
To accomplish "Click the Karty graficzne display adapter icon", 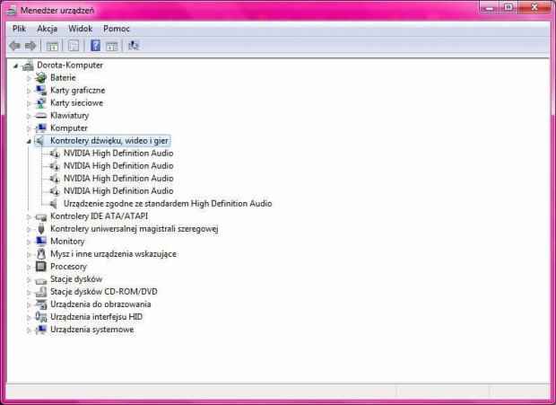I will (x=41, y=91).
